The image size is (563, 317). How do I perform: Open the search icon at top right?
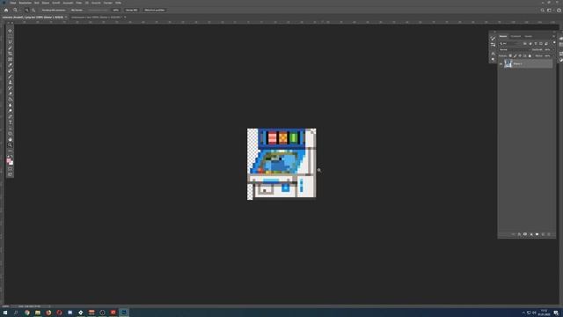[543, 10]
